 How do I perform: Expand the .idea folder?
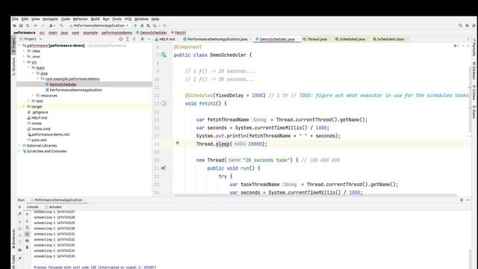24,51
